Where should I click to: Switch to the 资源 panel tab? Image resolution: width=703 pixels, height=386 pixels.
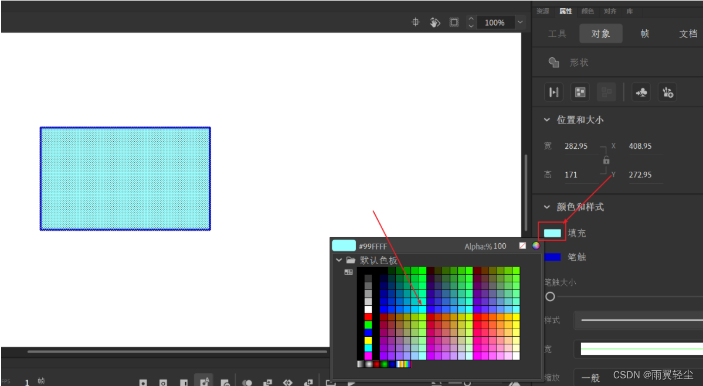point(542,11)
